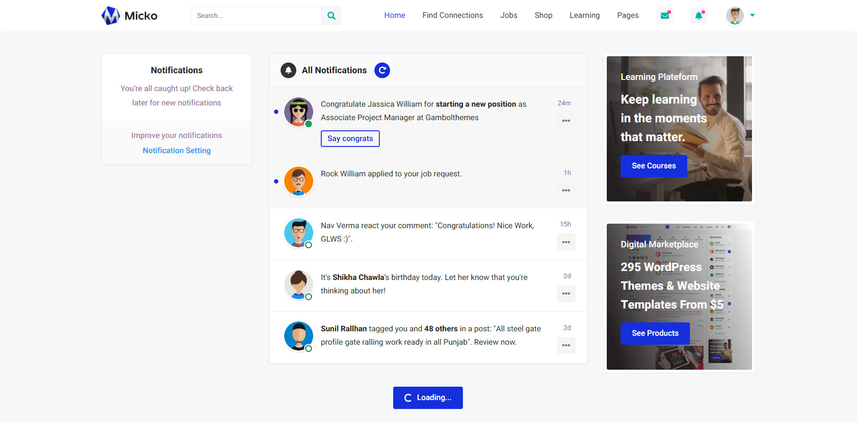Image resolution: width=857 pixels, height=422 pixels.
Task: Click Rock William's orange avatar
Action: (298, 181)
